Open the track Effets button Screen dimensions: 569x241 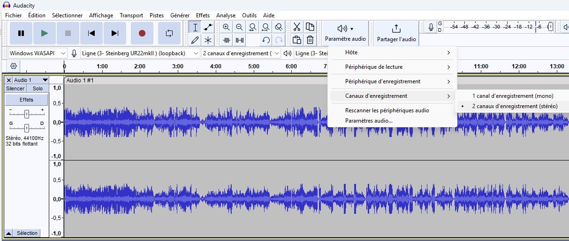26,100
